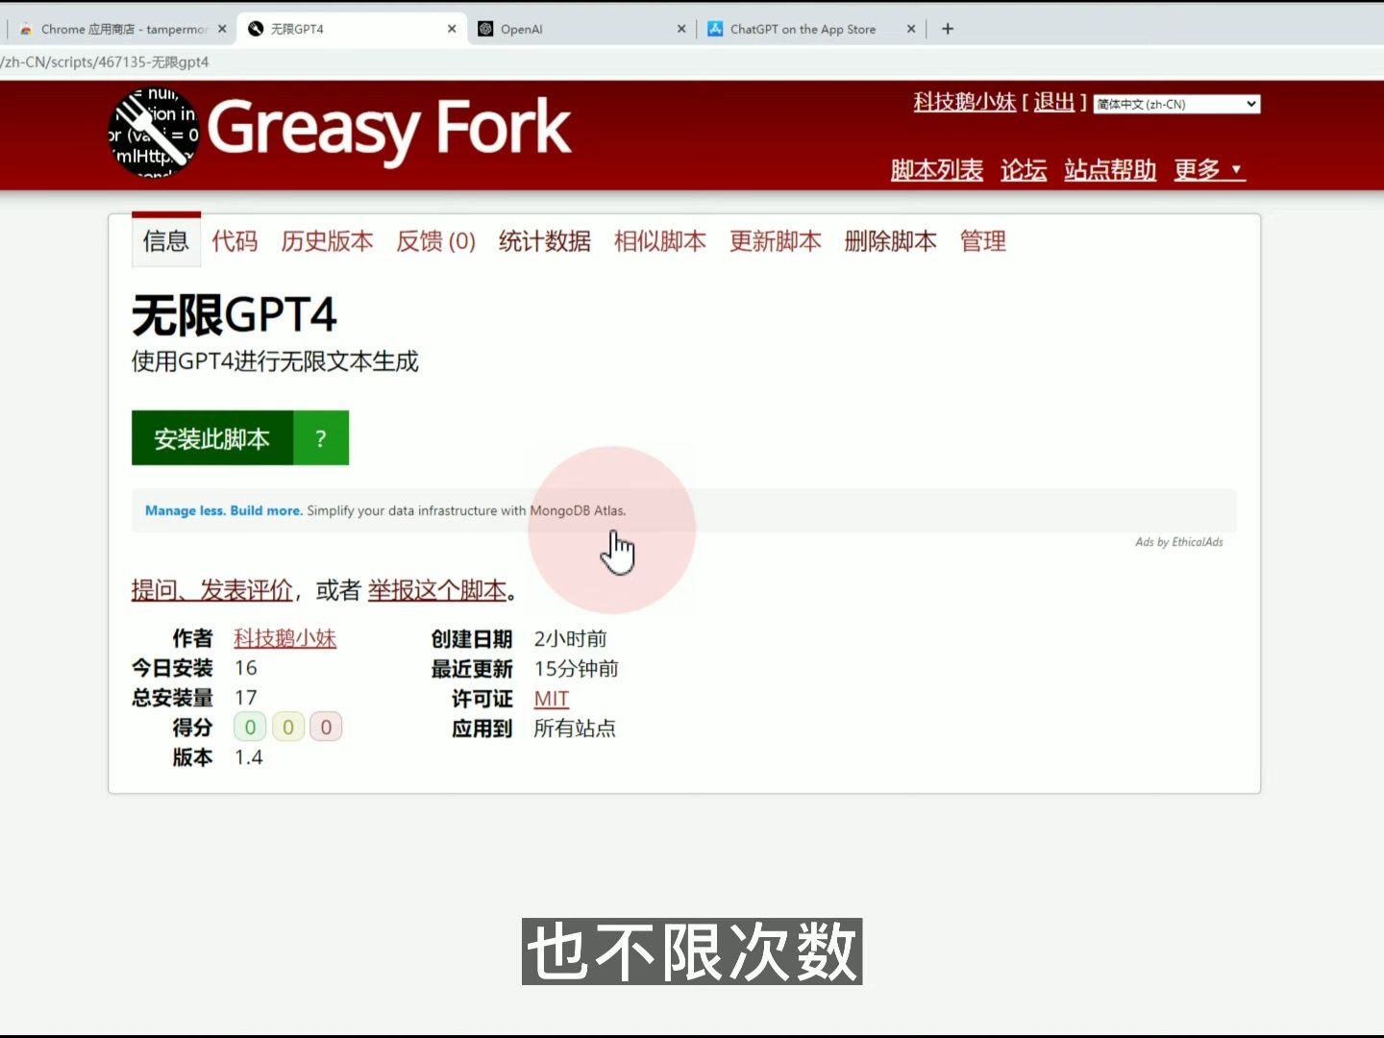Switch to the 代码 code tab
The height and width of the screenshot is (1038, 1384).
235,240
